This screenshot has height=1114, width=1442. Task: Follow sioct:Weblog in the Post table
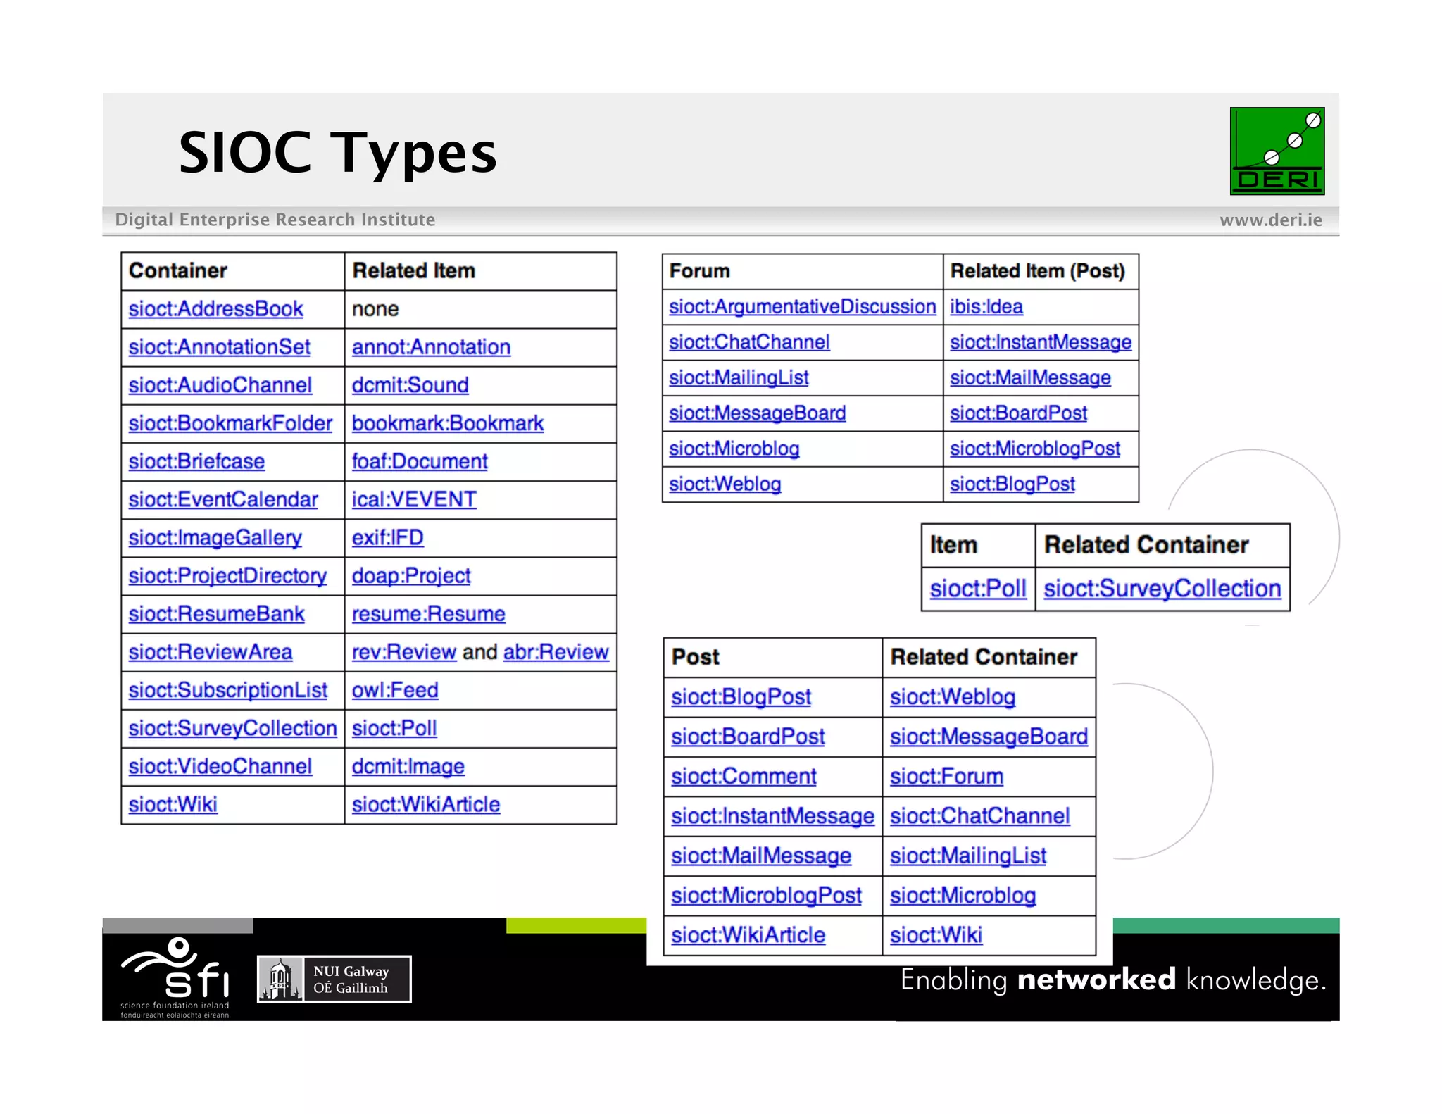[x=952, y=697]
